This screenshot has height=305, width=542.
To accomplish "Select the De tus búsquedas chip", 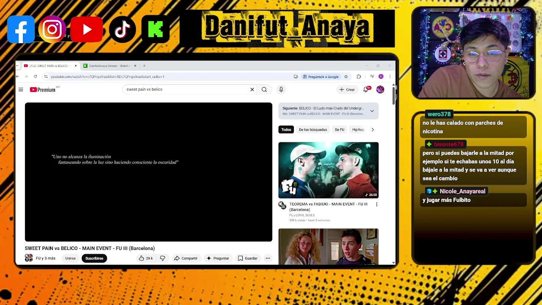I will point(313,130).
